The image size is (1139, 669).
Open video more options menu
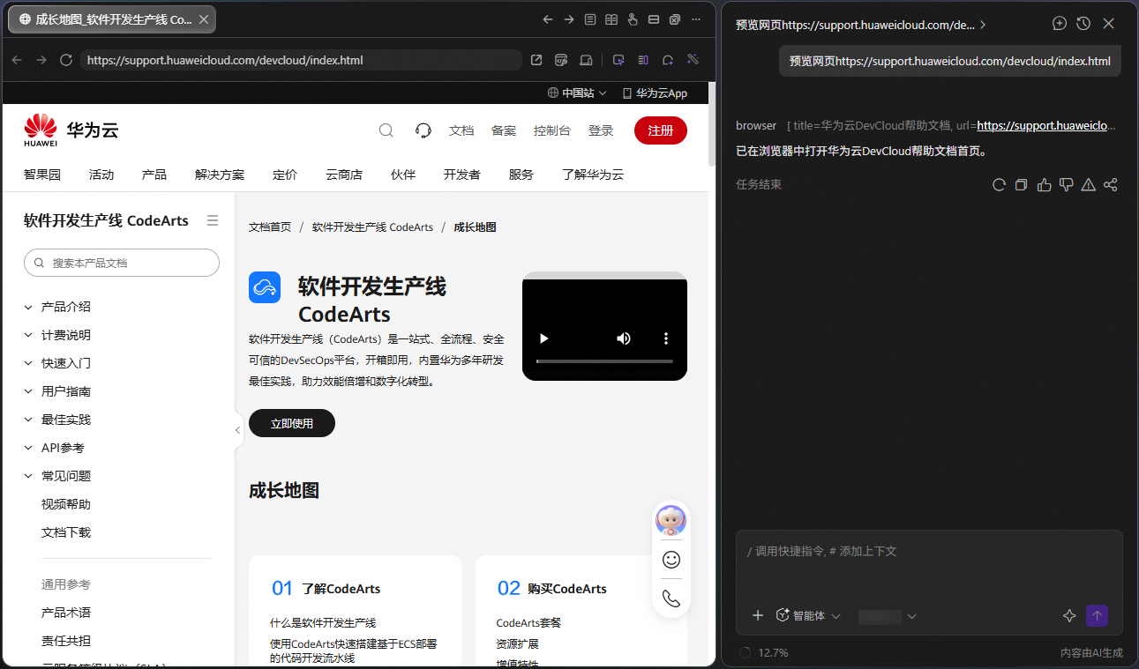point(666,338)
